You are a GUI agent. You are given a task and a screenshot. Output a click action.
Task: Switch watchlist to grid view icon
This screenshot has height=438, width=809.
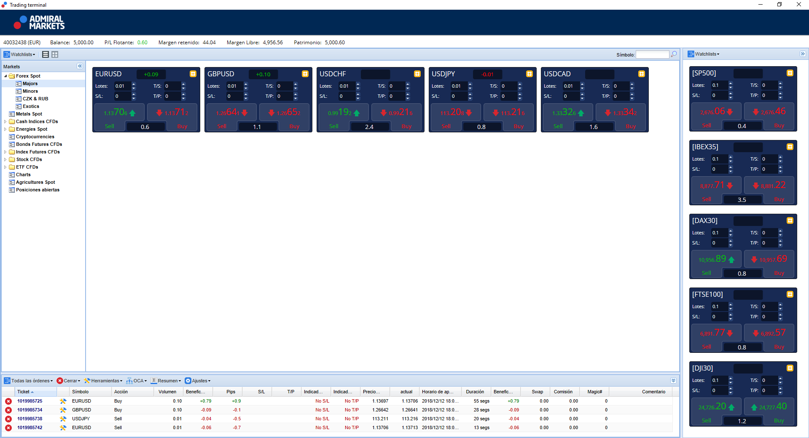(x=55, y=54)
